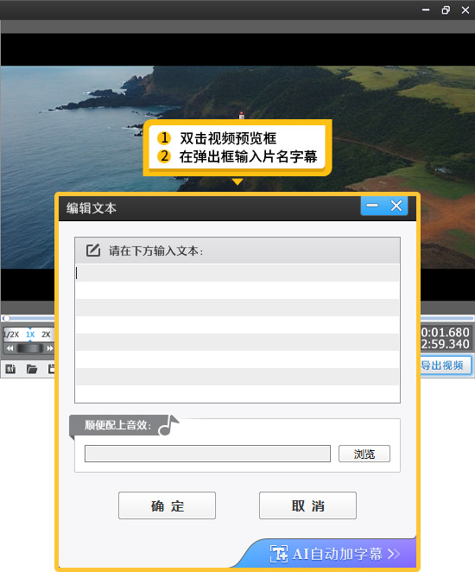The height and width of the screenshot is (572, 475).
Task: Click 确定 to confirm the text
Action: coord(167,505)
